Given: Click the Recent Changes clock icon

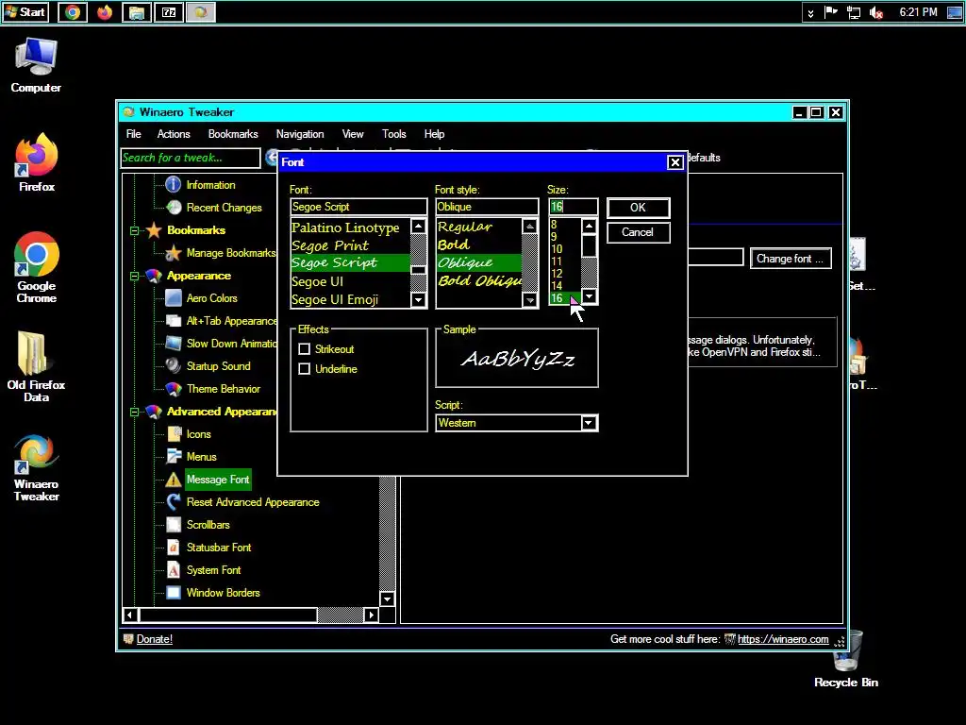Looking at the screenshot, I should (x=175, y=207).
